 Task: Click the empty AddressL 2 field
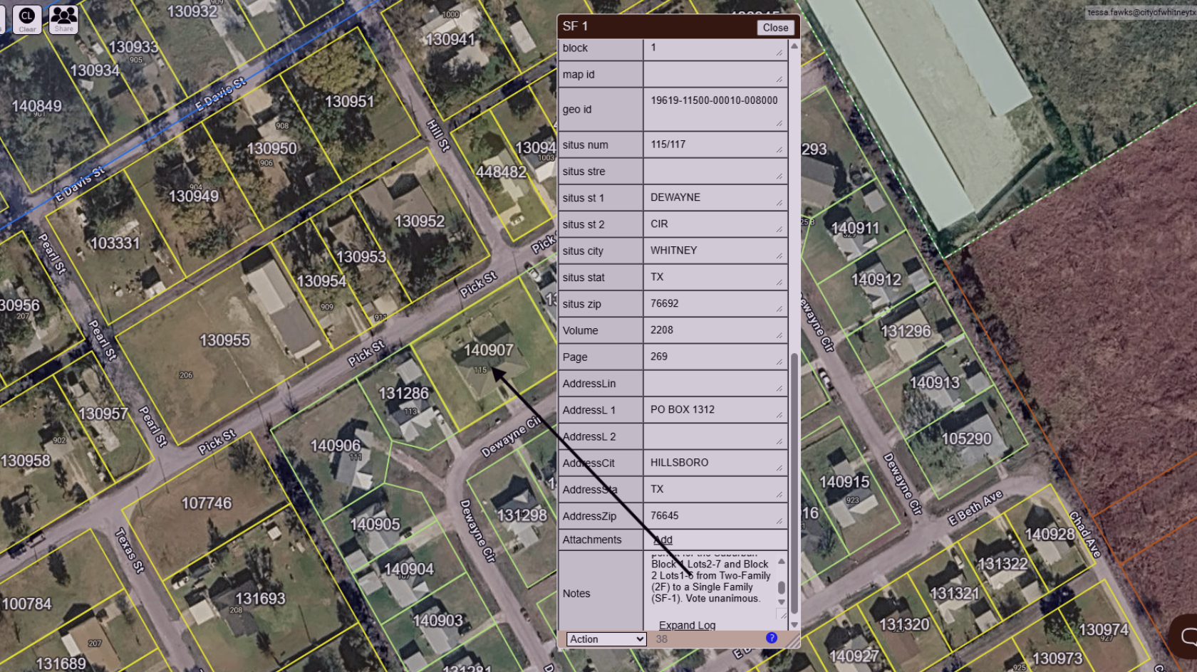click(715, 436)
